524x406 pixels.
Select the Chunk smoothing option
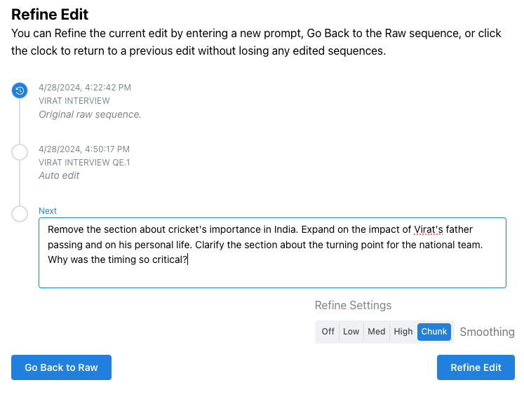434,332
